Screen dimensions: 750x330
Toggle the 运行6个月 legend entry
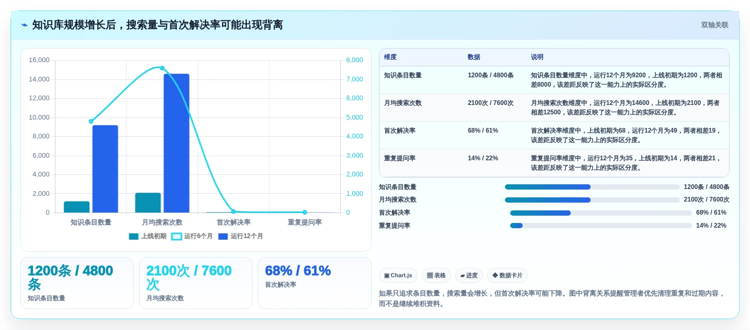(x=192, y=237)
